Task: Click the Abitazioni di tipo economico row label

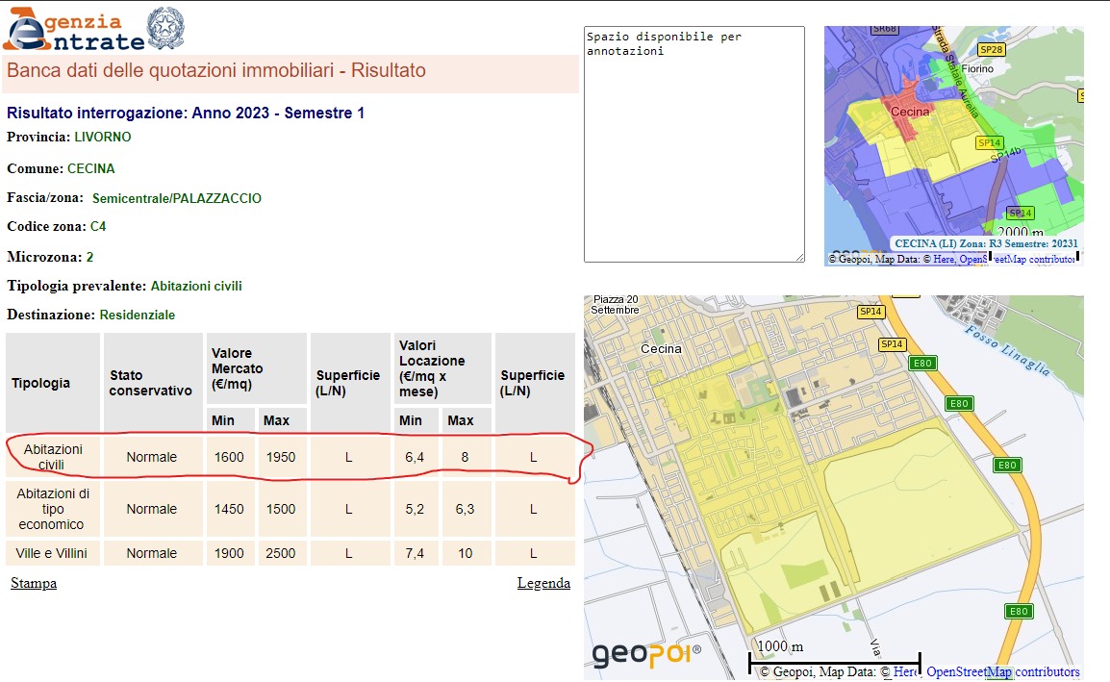Action: pyautogui.click(x=52, y=509)
